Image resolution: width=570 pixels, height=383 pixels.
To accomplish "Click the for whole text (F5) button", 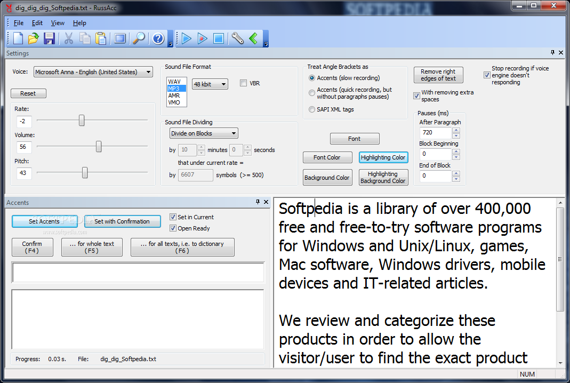I will (92, 247).
